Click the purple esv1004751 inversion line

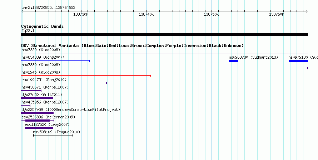64,83
